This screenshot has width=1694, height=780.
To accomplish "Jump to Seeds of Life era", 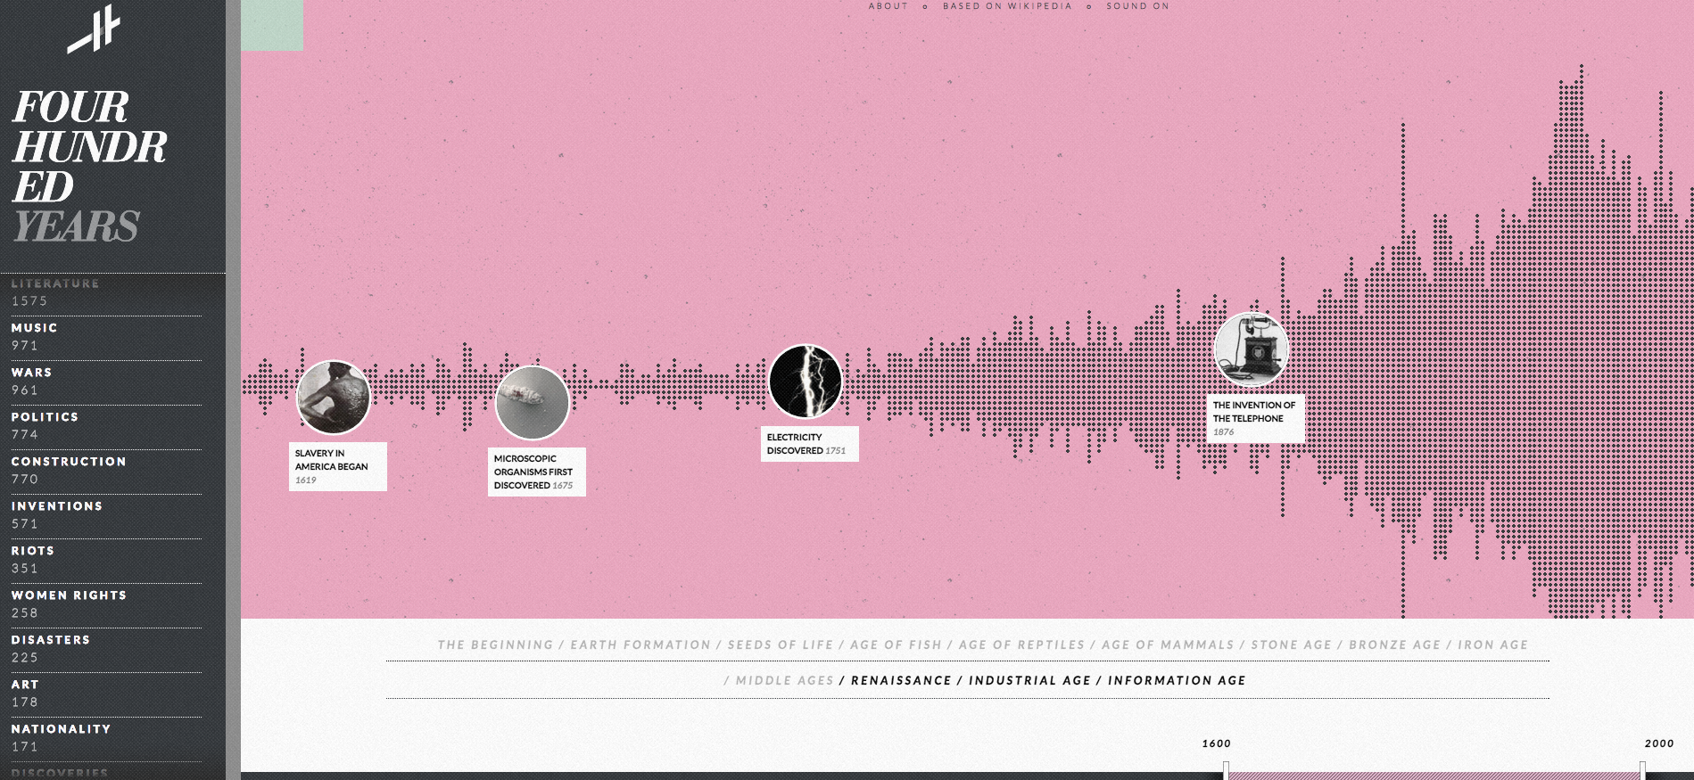I will pyautogui.click(x=780, y=645).
